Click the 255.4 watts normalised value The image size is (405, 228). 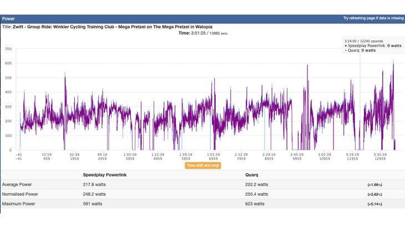click(256, 194)
